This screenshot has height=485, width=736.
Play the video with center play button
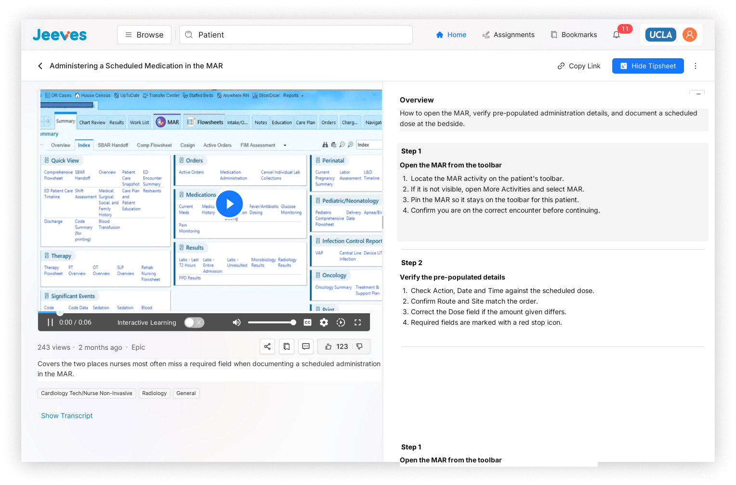[x=229, y=204]
